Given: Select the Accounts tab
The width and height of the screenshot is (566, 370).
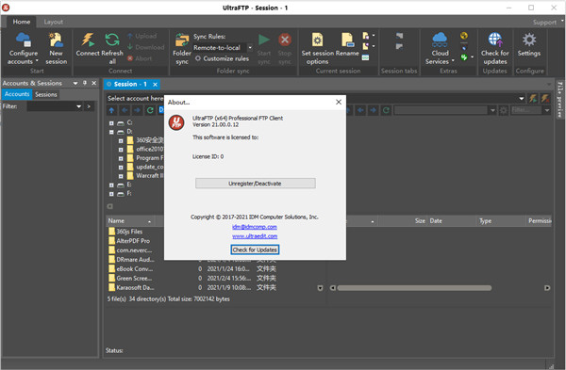Looking at the screenshot, I should click(x=17, y=94).
